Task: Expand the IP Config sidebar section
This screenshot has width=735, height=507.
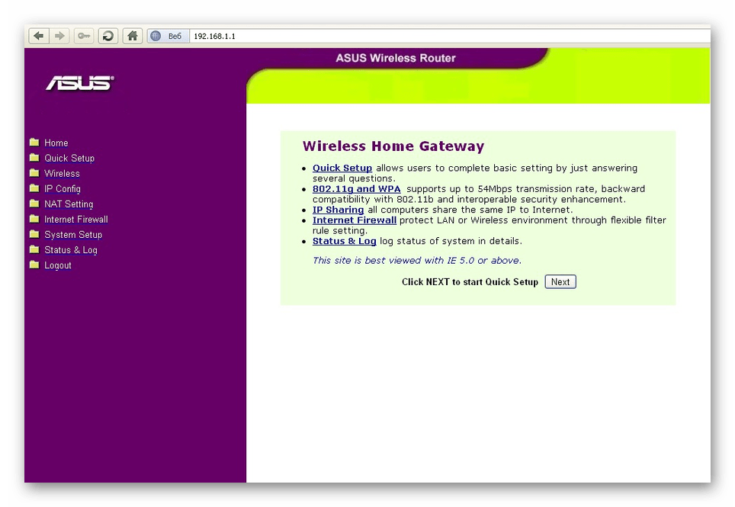Action: point(62,188)
